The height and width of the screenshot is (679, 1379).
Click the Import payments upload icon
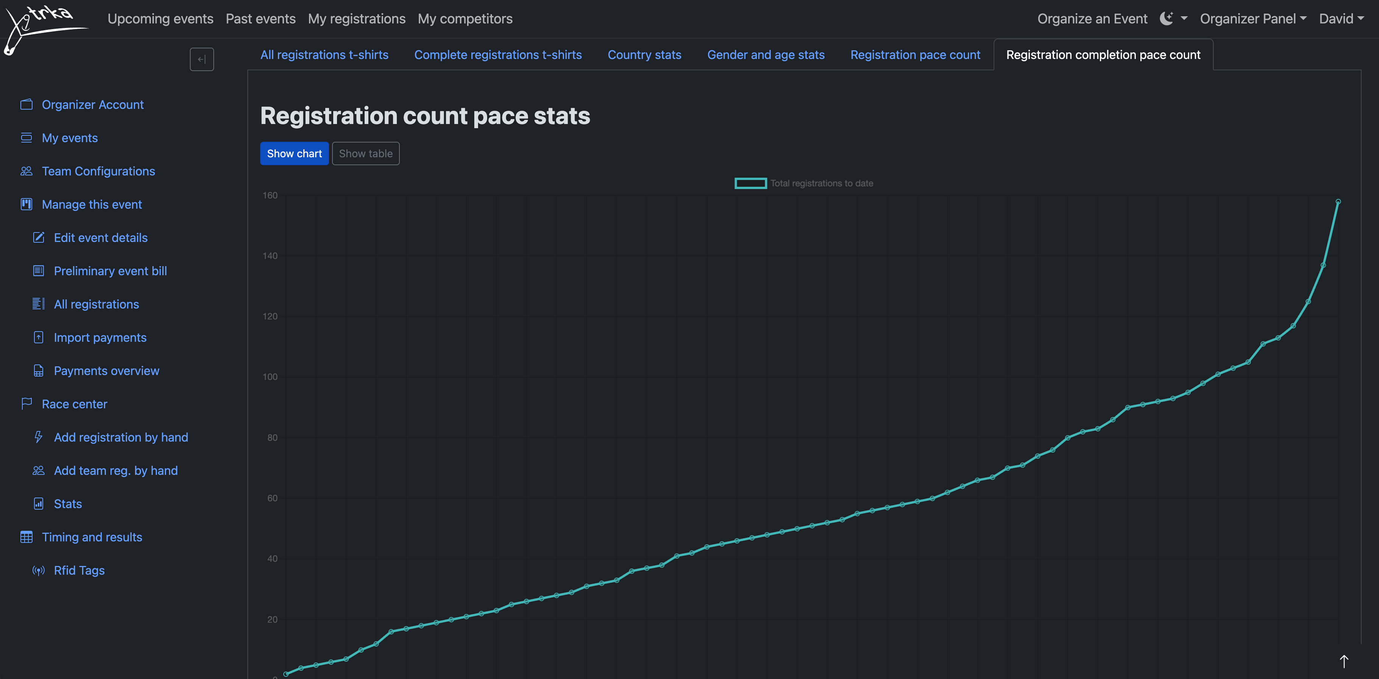coord(39,337)
